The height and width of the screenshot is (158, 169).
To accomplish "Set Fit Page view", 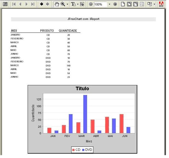I will click(129, 4).
